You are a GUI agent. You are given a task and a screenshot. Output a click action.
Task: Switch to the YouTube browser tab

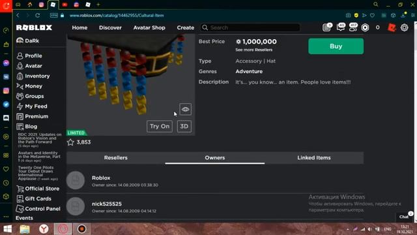(x=65, y=5)
